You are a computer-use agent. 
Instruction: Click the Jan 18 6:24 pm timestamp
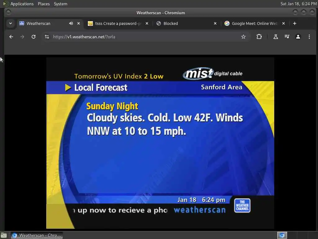[201, 200]
